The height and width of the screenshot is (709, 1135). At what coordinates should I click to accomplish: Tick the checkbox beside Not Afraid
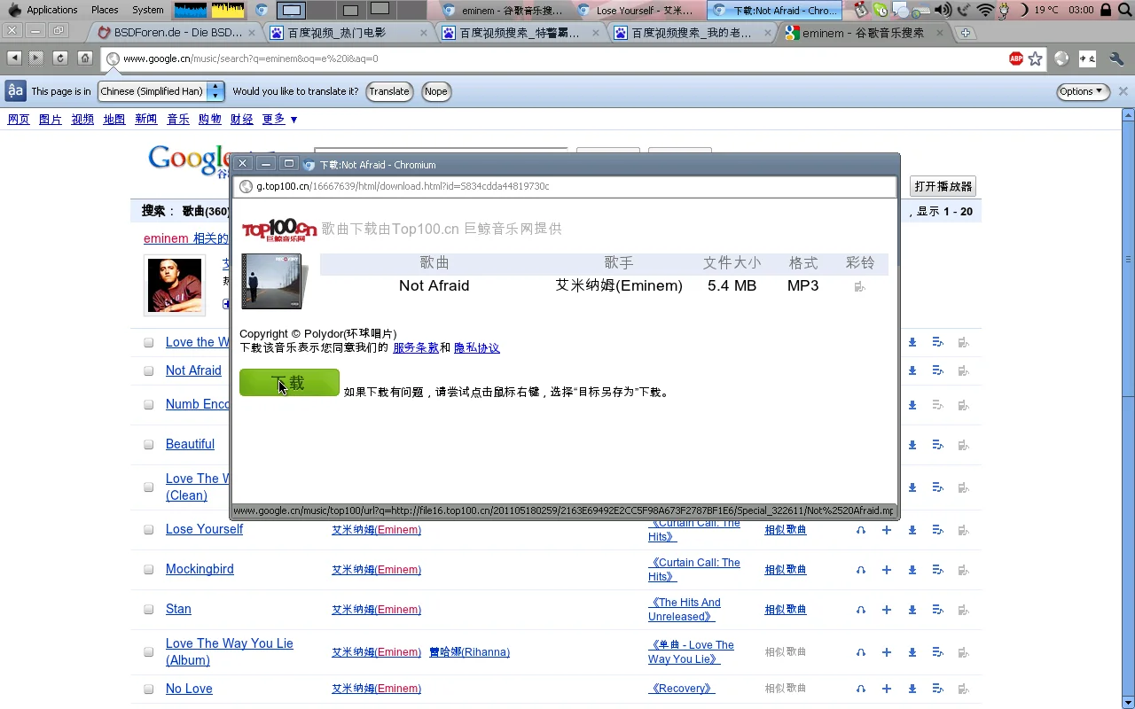(149, 371)
